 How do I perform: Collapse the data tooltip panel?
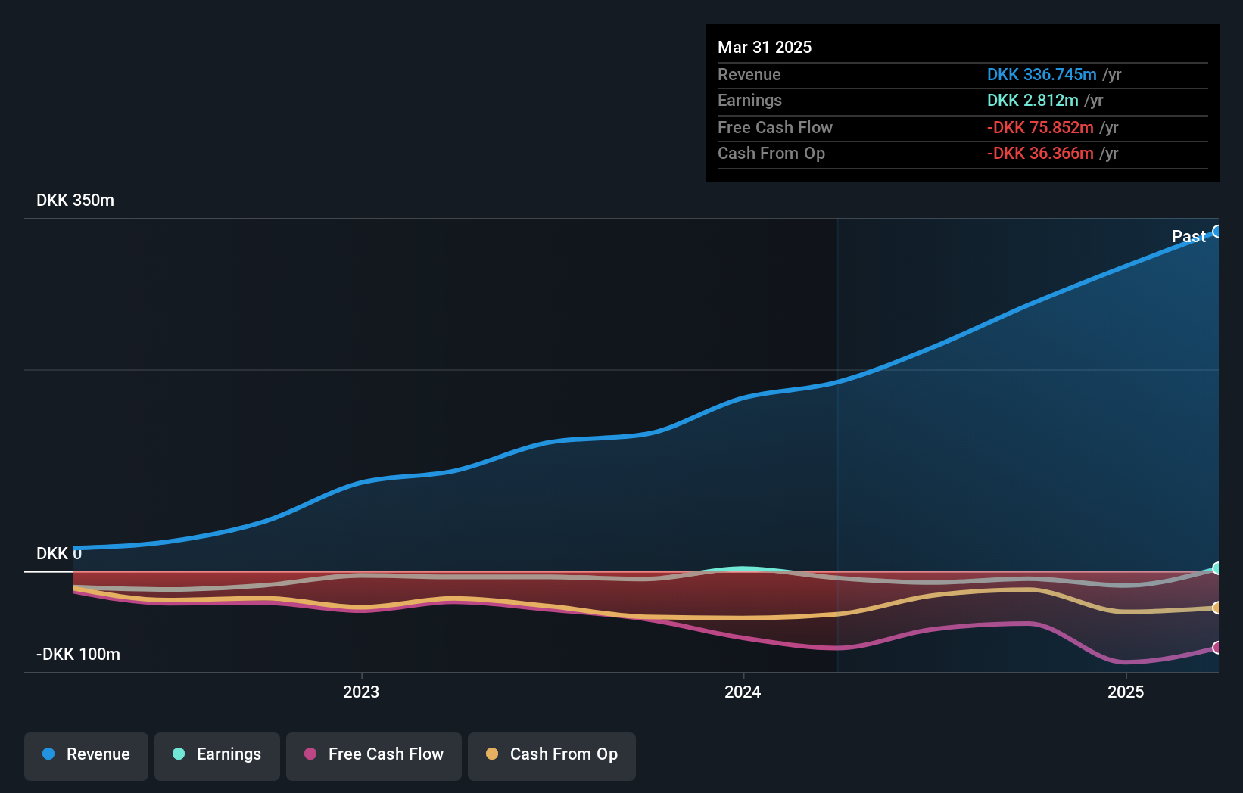tap(961, 104)
